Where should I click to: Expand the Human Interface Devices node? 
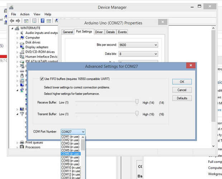click(x=17, y=57)
